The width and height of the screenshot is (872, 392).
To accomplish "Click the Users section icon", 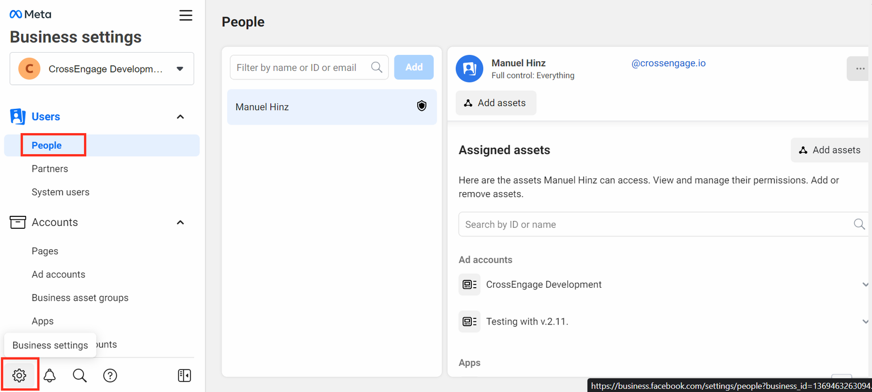I will (18, 117).
